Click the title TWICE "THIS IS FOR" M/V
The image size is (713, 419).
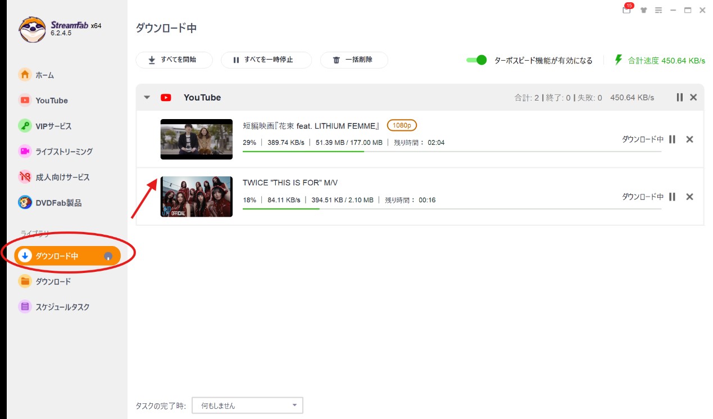pyautogui.click(x=290, y=183)
